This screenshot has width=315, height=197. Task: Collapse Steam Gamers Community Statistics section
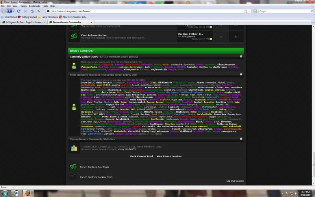coord(241,139)
